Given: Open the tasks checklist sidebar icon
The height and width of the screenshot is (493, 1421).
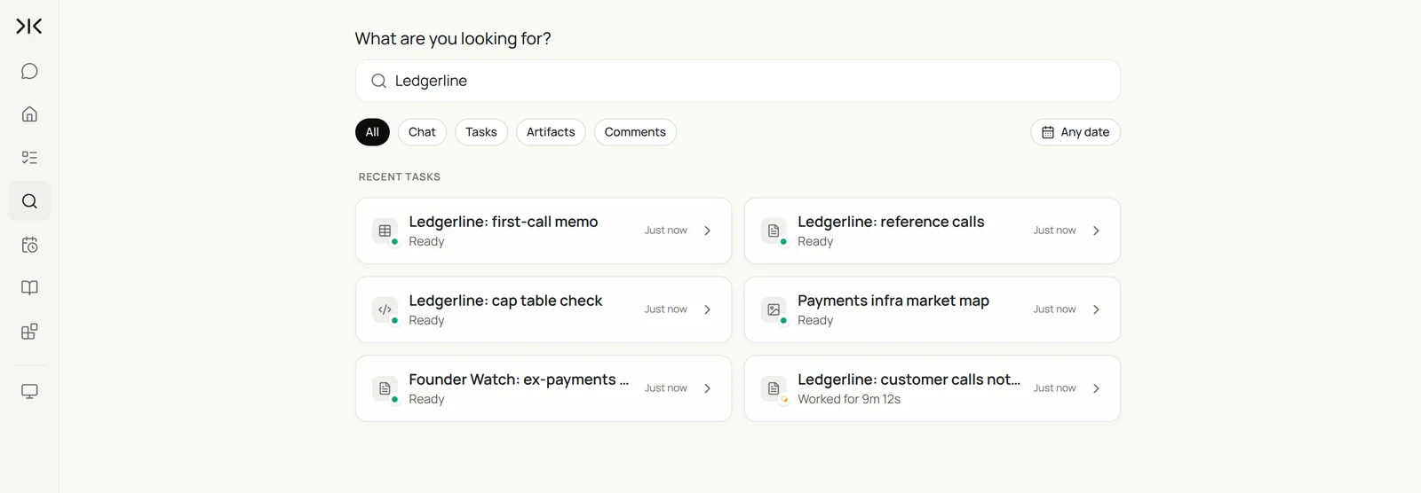Looking at the screenshot, I should 29,158.
